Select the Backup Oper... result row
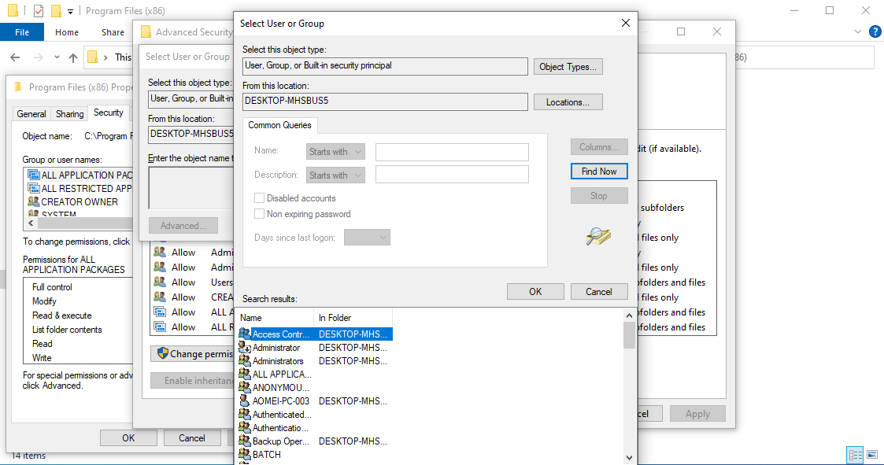 (x=315, y=441)
